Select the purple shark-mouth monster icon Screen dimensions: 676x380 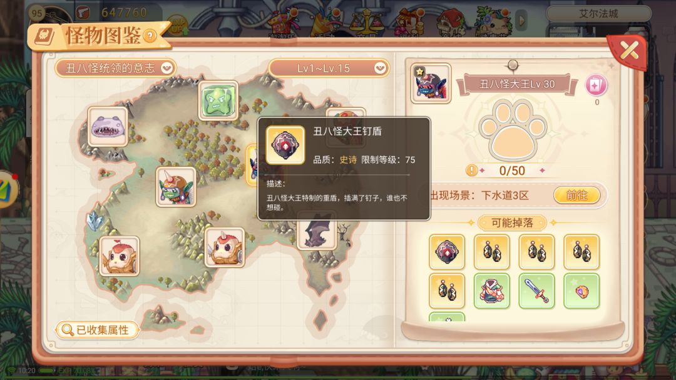click(108, 126)
